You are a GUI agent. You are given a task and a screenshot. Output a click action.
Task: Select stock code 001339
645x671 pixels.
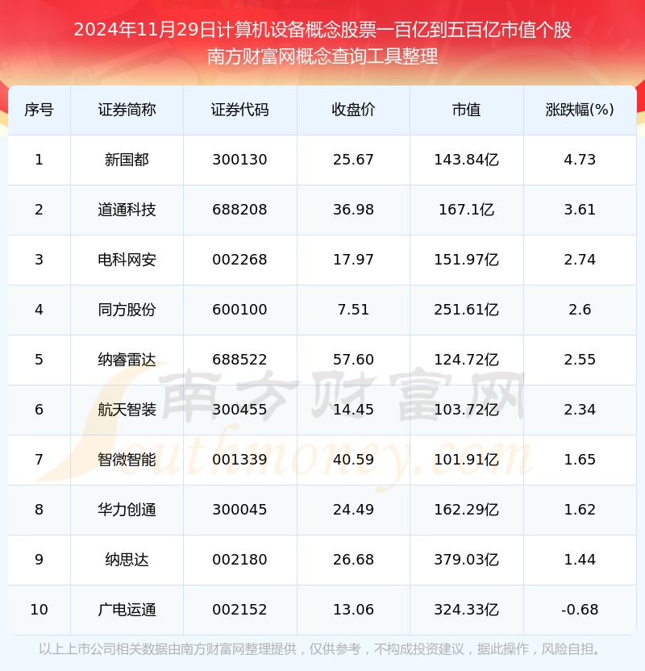click(239, 460)
